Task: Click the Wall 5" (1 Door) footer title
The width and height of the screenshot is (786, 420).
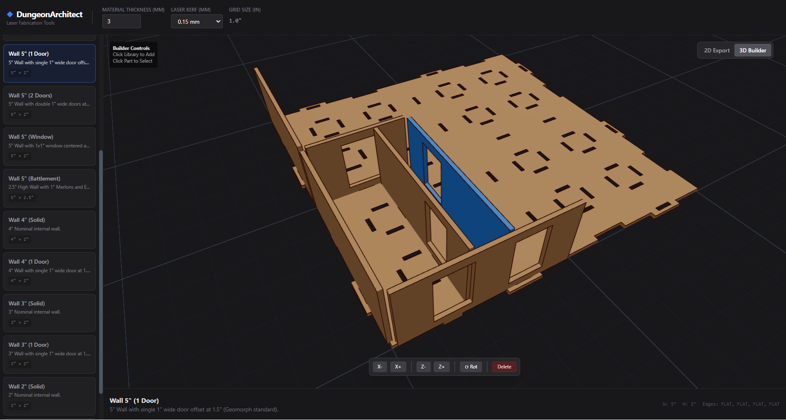Action: [x=134, y=401]
